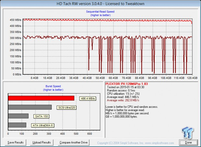Screen dimensions: 201x147
Task: Click the Upload Results button
Action: pyautogui.click(x=41, y=142)
